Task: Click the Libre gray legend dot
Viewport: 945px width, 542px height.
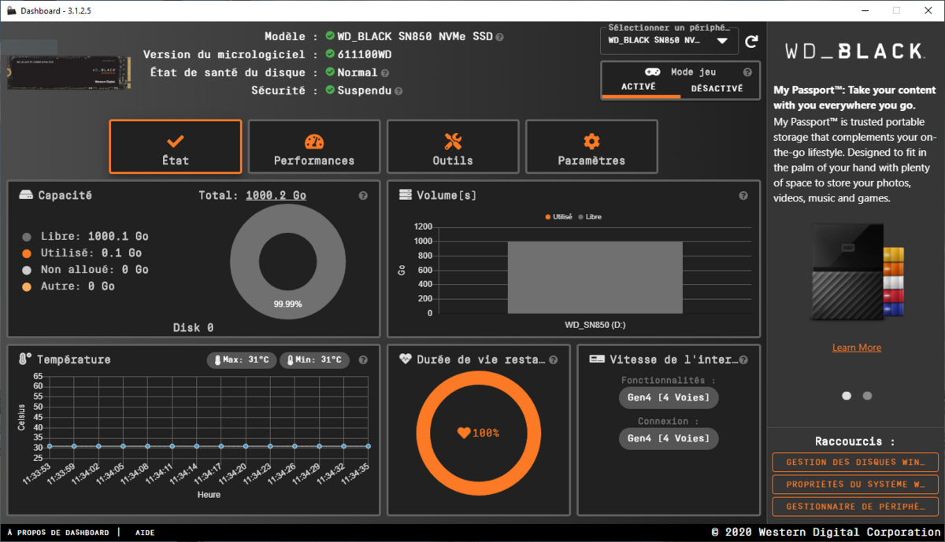Action: click(x=27, y=237)
